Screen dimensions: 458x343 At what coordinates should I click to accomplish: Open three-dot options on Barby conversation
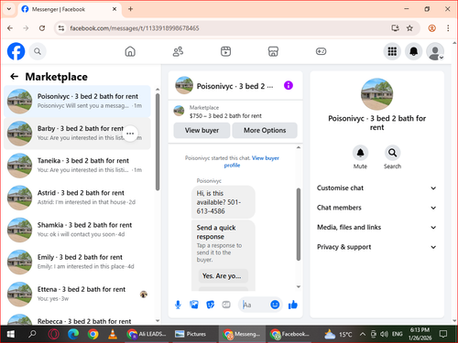click(130, 134)
